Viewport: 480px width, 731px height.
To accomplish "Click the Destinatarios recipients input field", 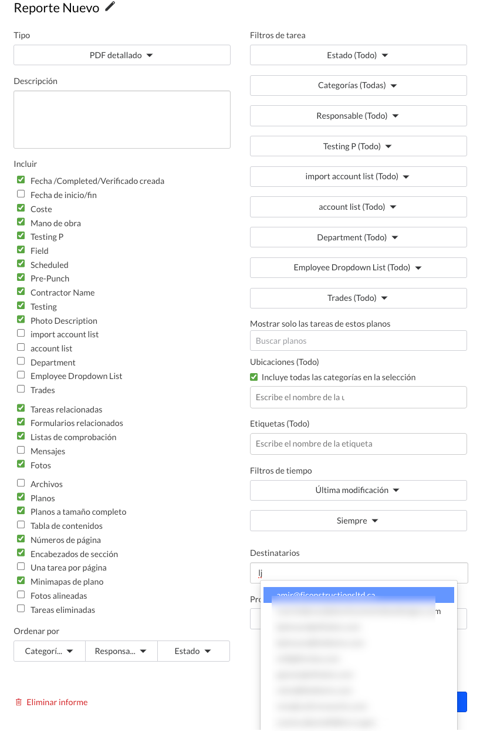I will coord(364,573).
